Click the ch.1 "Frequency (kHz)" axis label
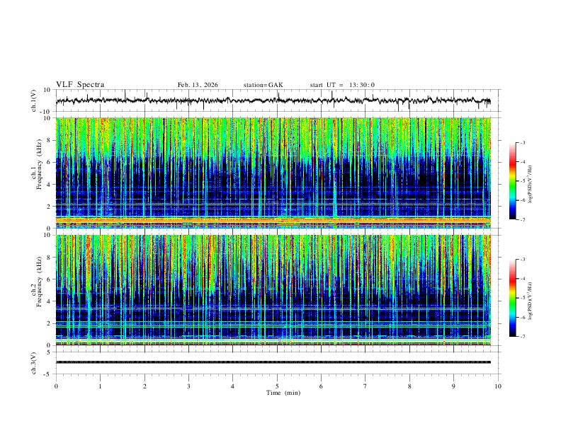 click(x=39, y=164)
